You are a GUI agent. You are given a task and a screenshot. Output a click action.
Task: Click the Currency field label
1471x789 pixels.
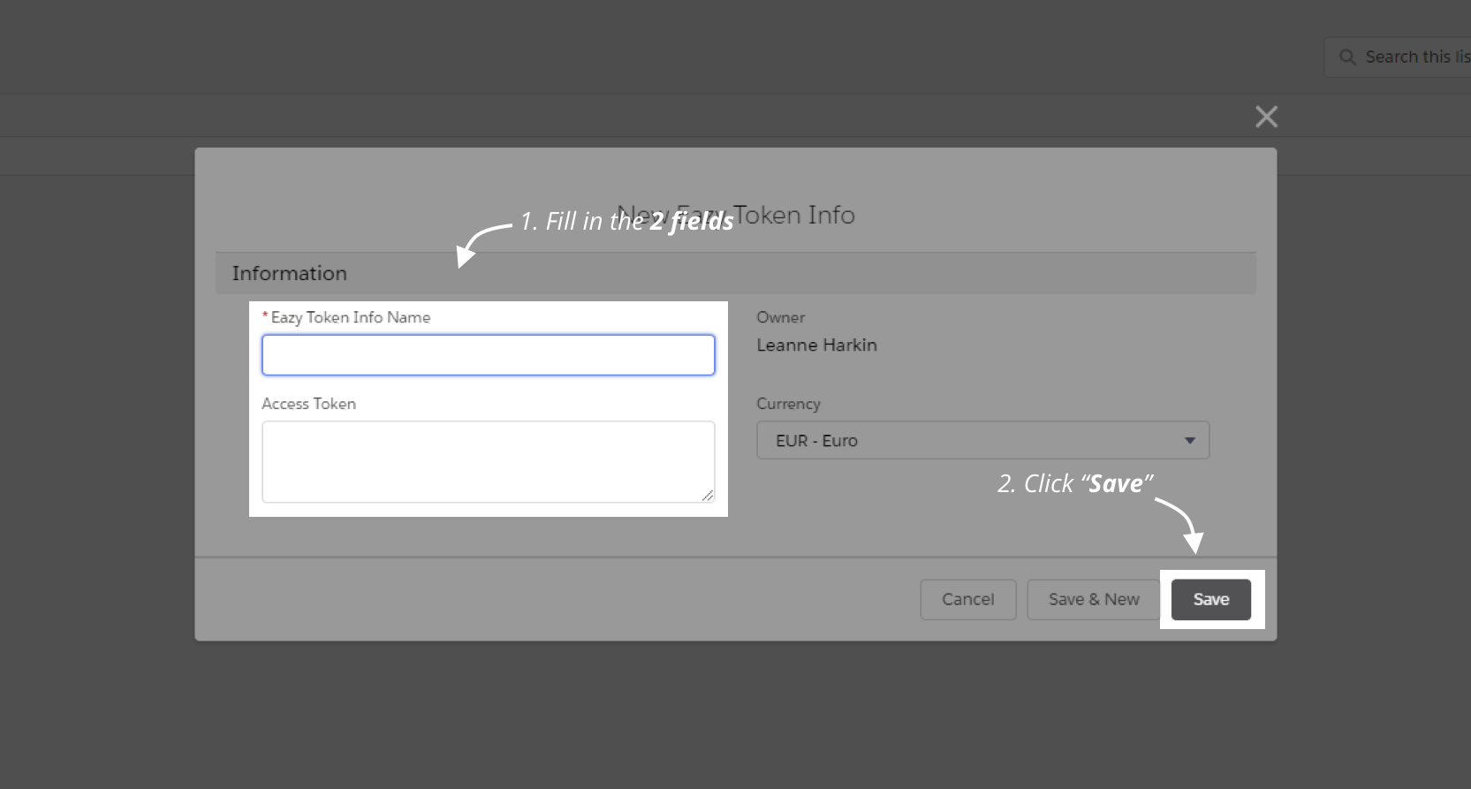click(x=788, y=404)
